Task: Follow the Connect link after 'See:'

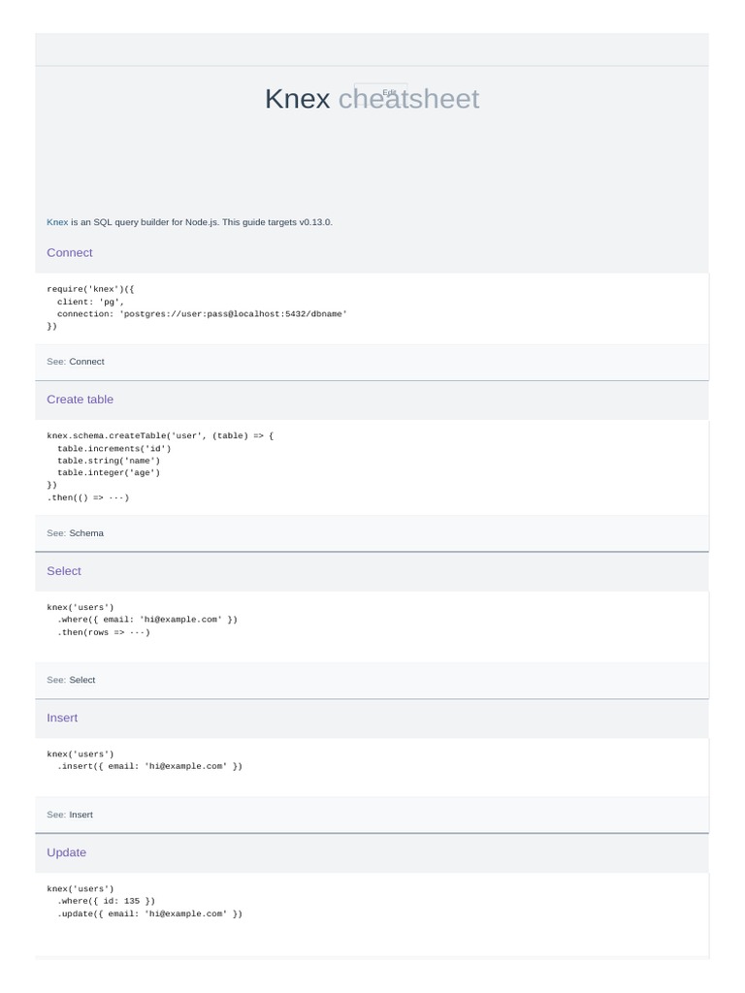Action: click(x=86, y=361)
